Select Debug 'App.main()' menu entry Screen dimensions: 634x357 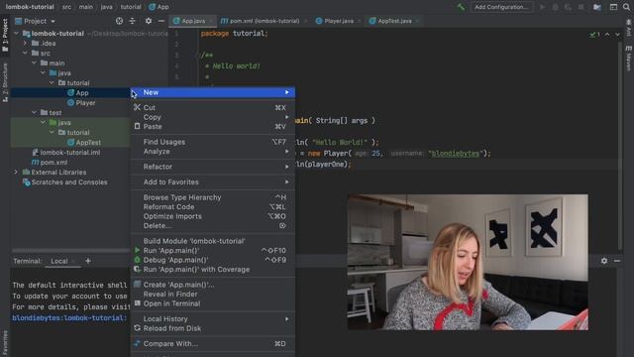tap(213, 260)
